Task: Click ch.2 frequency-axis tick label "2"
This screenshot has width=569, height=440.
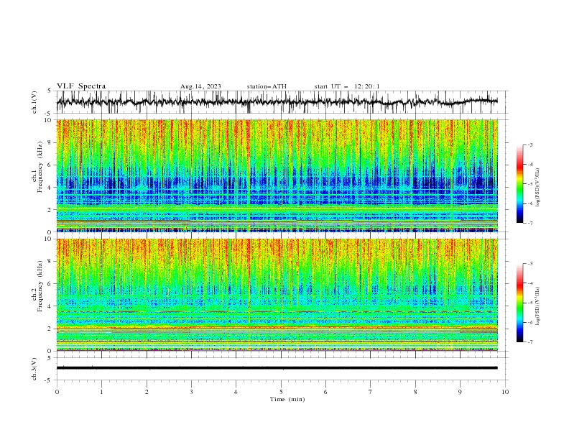Action: 51,329
